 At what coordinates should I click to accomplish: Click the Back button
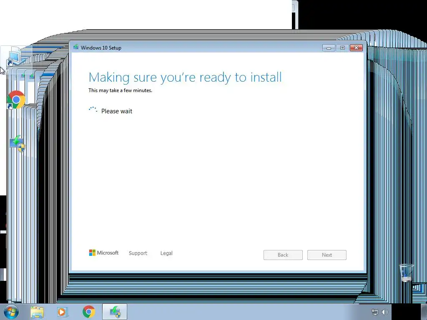283,255
